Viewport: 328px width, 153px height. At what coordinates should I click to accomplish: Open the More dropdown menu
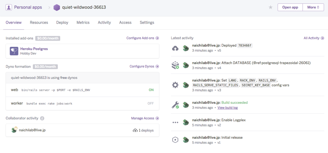pyautogui.click(x=313, y=7)
